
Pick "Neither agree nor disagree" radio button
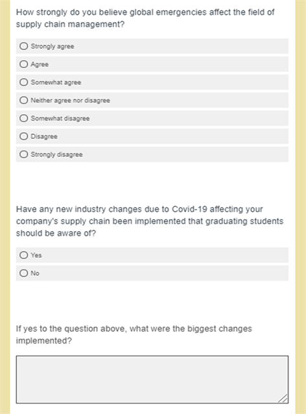pos(23,100)
